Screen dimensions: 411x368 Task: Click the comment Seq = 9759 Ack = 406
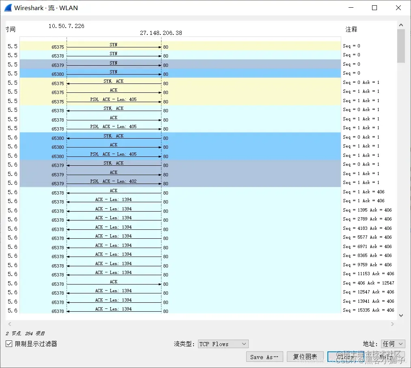367,265
